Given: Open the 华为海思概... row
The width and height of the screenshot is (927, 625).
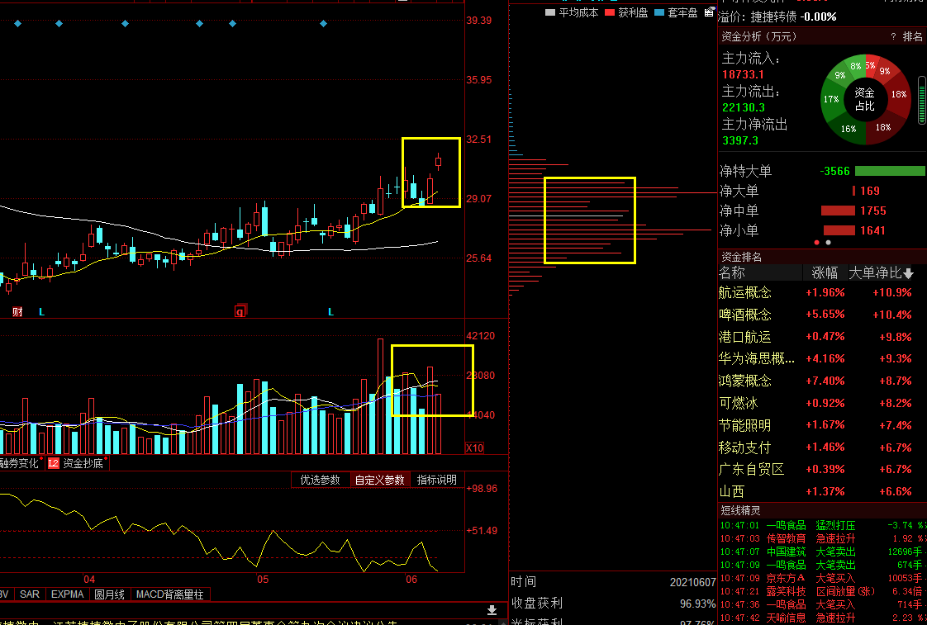Looking at the screenshot, I should click(822, 358).
